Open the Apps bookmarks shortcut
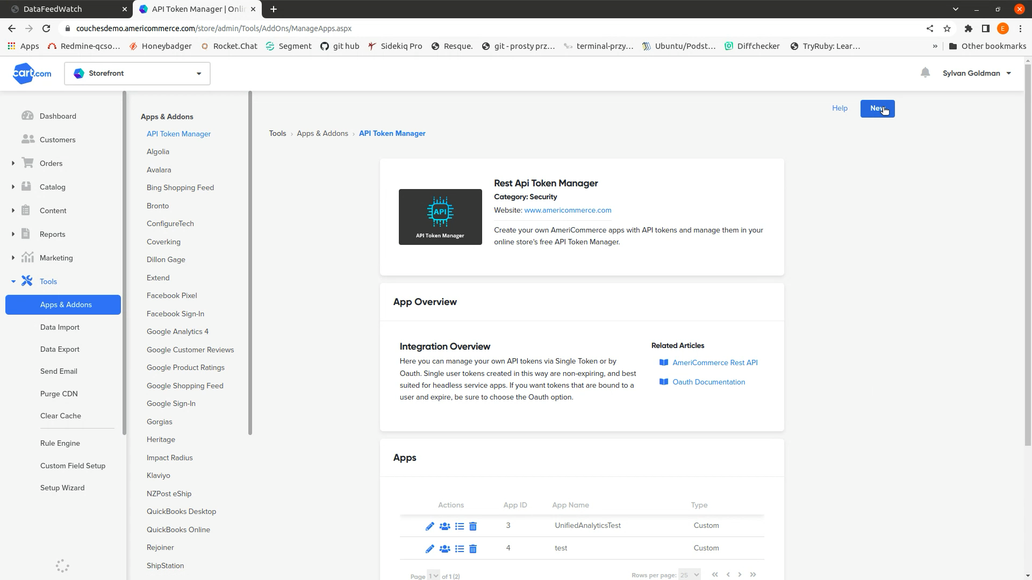Viewport: 1032px width, 580px height. [23, 46]
